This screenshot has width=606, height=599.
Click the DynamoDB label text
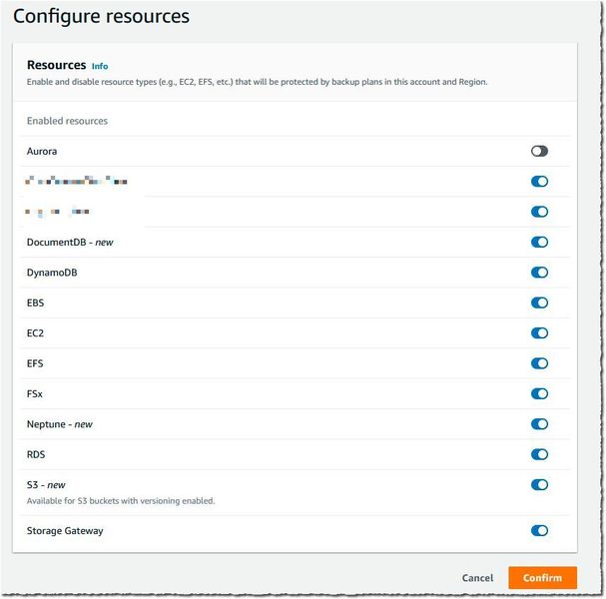coord(52,273)
